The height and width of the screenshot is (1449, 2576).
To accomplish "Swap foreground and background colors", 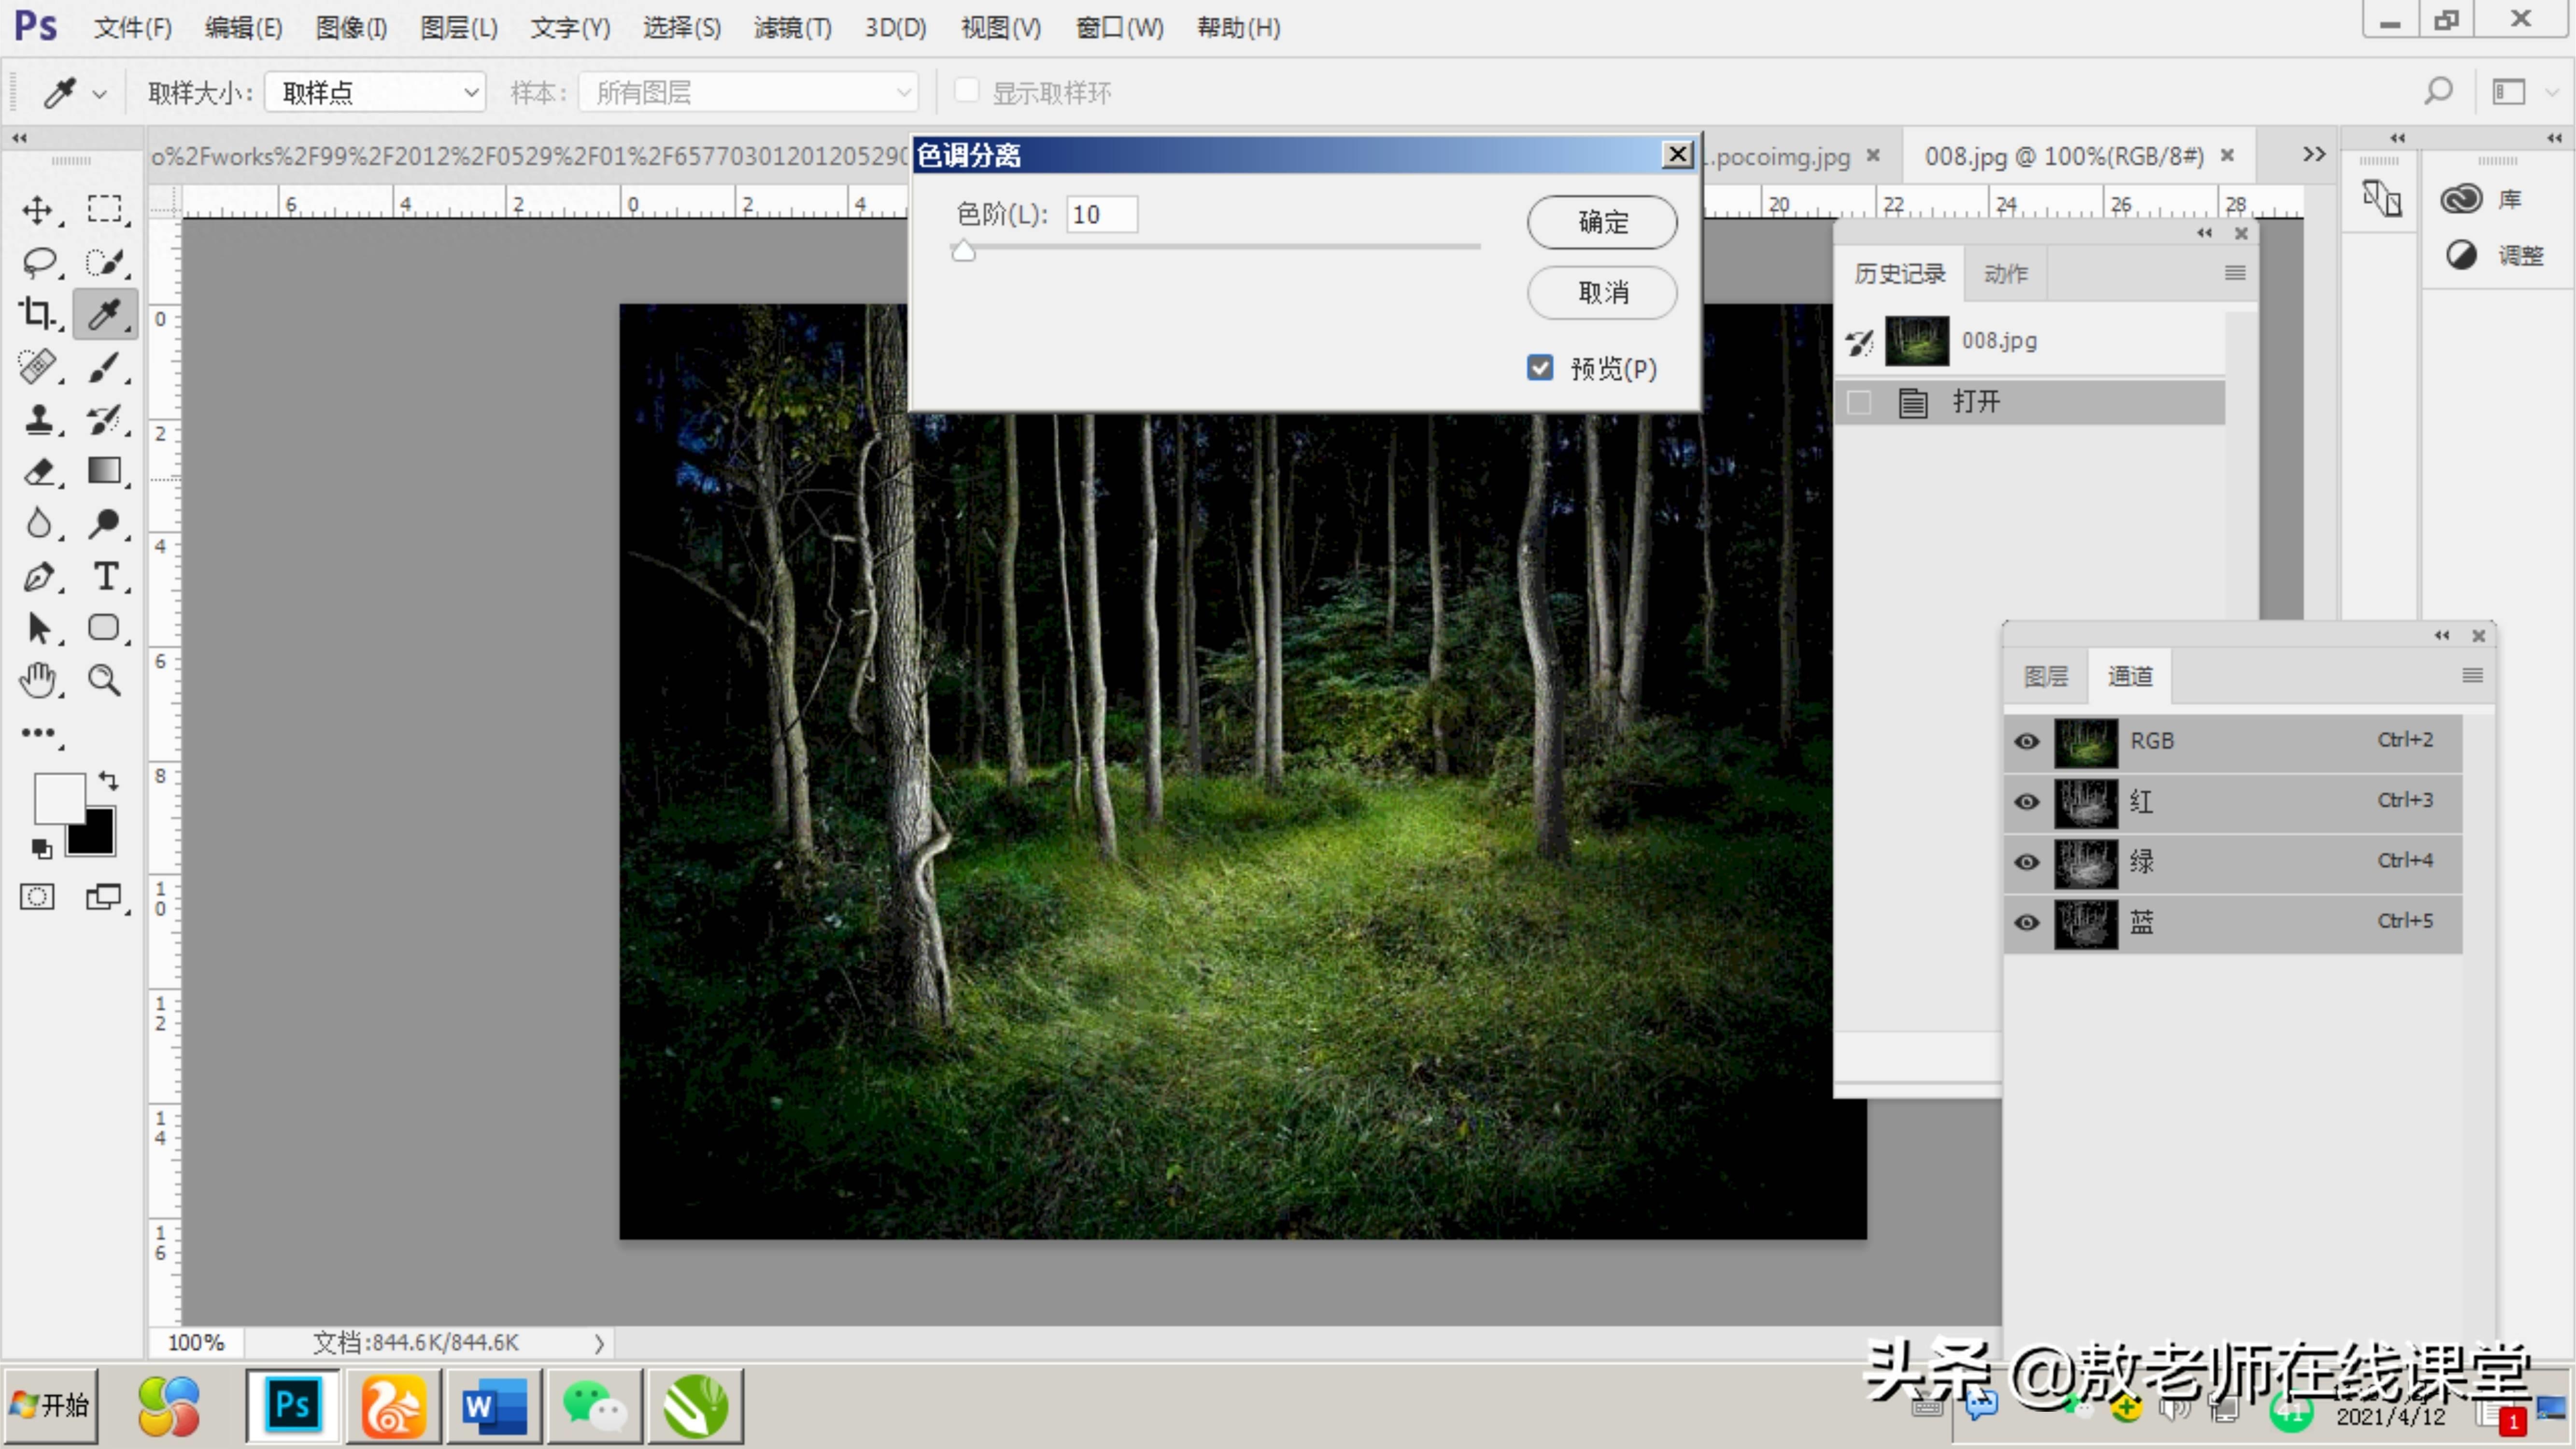I will coord(108,780).
